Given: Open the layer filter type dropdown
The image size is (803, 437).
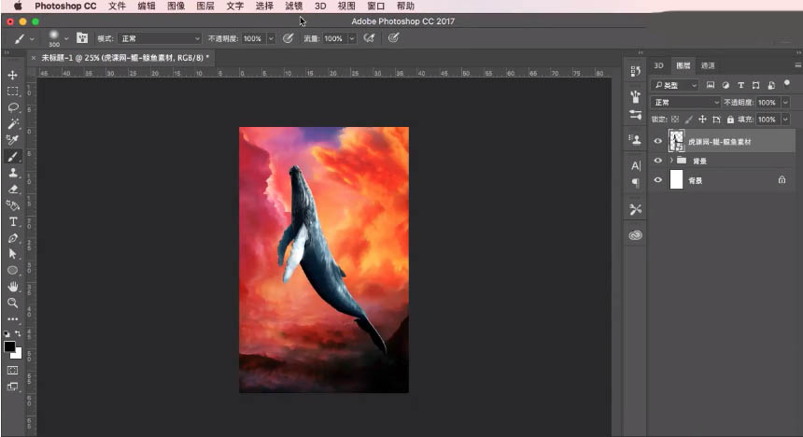Looking at the screenshot, I should pos(675,85).
